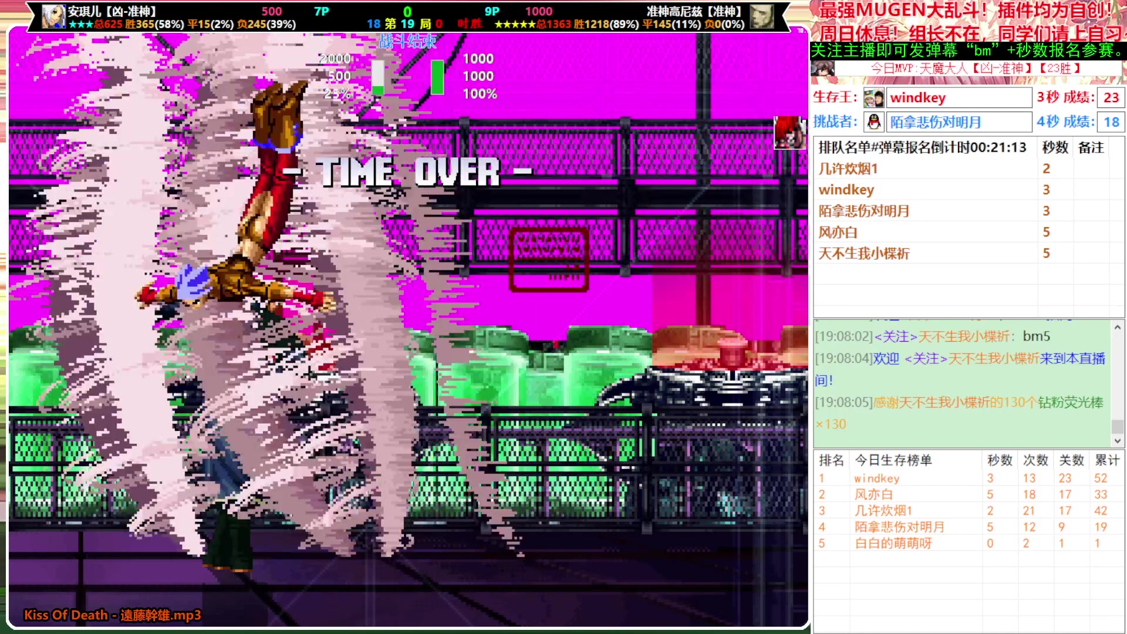Select the windkey survivor name field
The height and width of the screenshot is (634, 1127).
click(959, 97)
